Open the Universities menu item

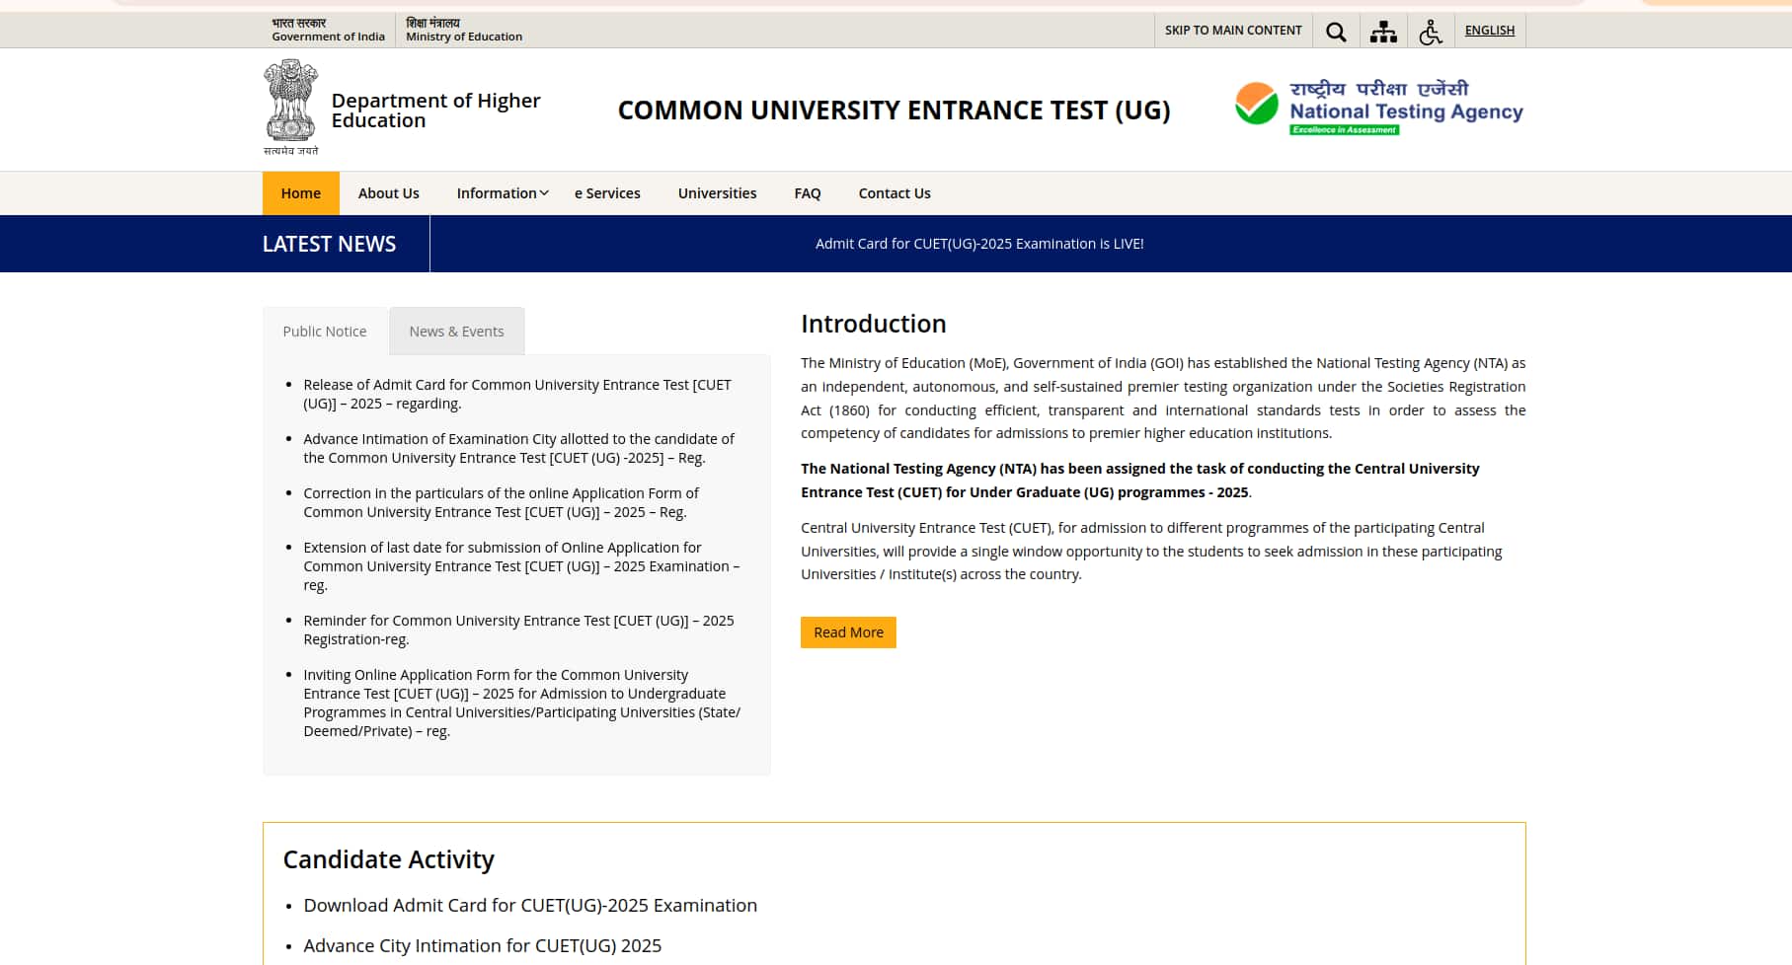click(x=717, y=193)
